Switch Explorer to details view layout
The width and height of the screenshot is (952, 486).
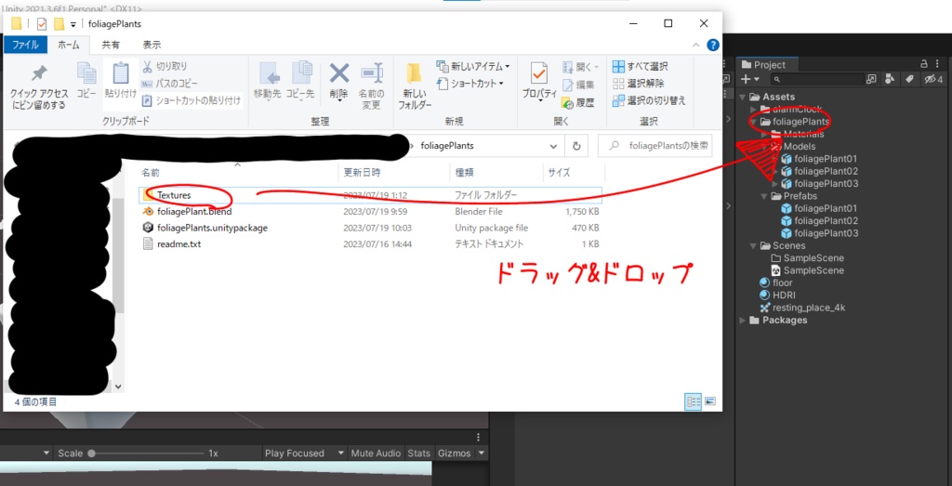(x=694, y=401)
